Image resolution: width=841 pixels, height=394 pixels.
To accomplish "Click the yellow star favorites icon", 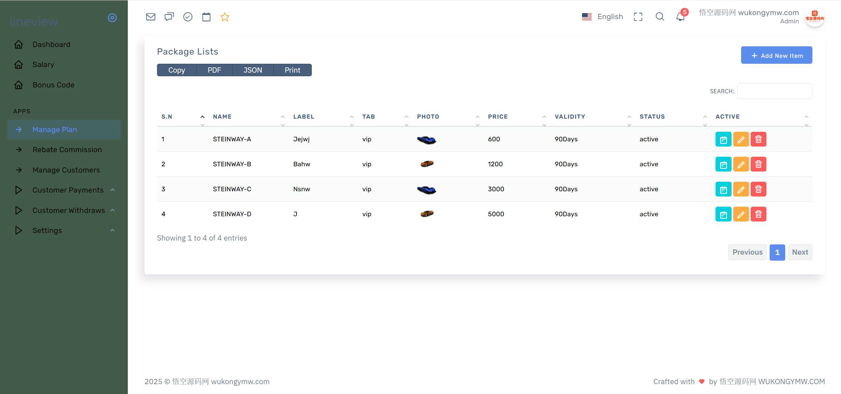I will 225,17.
